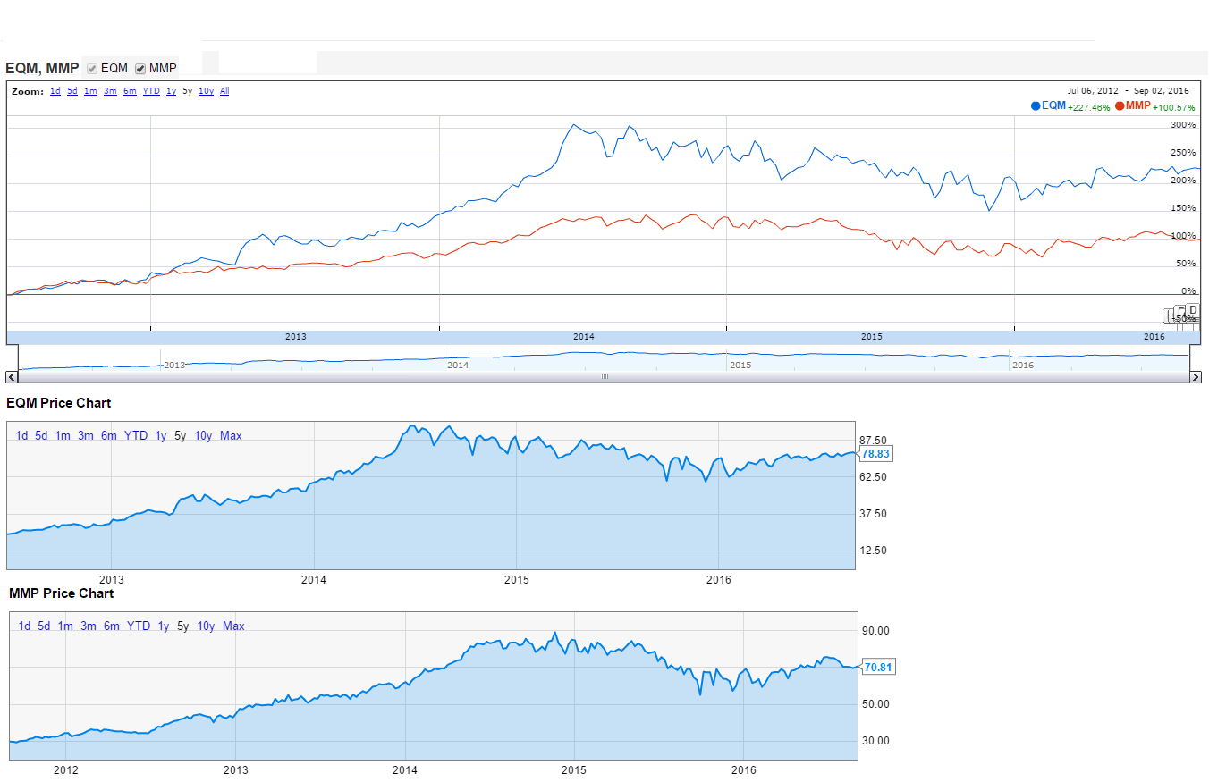Set comparison chart zoom to 1m
The image size is (1209, 782).
[x=90, y=91]
